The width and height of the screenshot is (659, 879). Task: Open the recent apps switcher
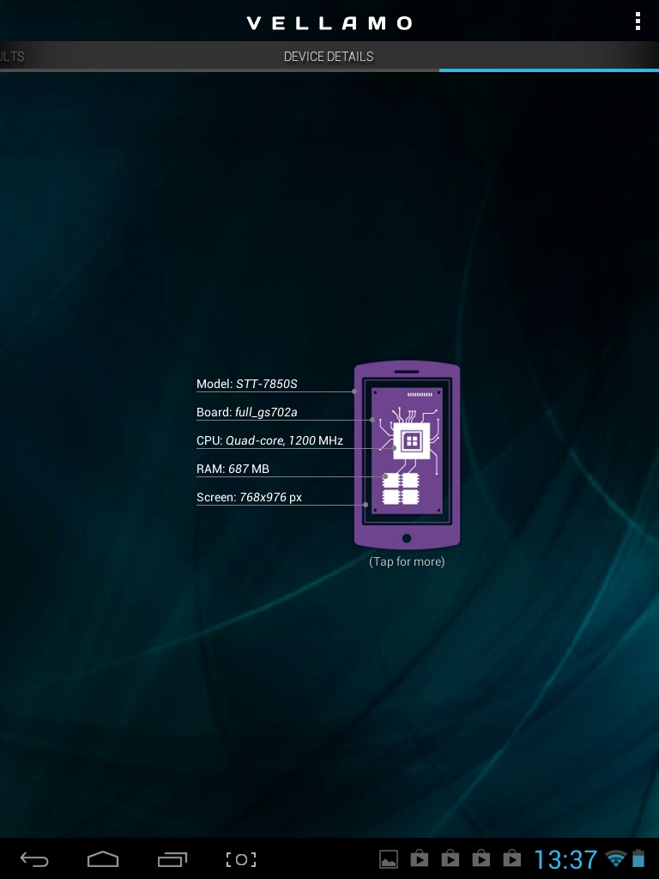pos(172,859)
